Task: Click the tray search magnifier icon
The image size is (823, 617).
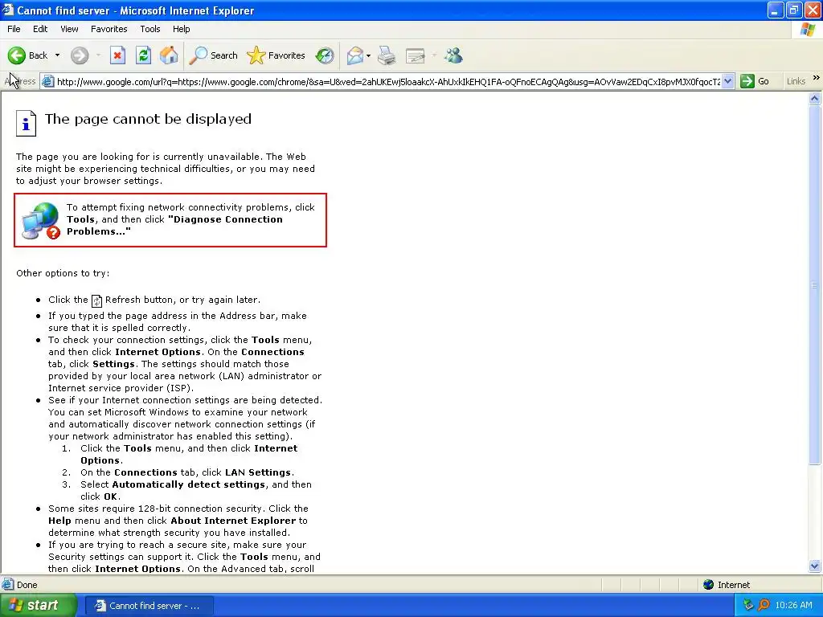Action: 764,606
